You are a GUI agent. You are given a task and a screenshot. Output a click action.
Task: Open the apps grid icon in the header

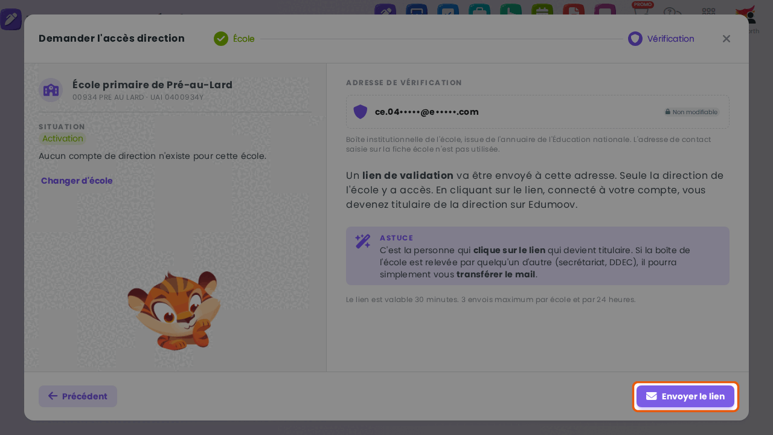(708, 13)
